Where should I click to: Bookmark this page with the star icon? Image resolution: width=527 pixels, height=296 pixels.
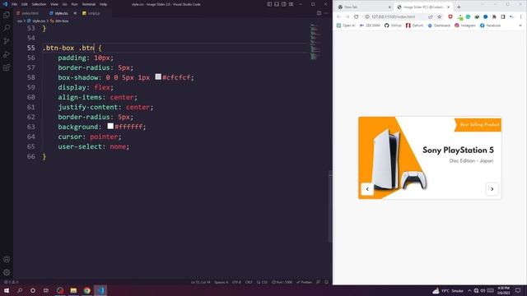(x=439, y=16)
